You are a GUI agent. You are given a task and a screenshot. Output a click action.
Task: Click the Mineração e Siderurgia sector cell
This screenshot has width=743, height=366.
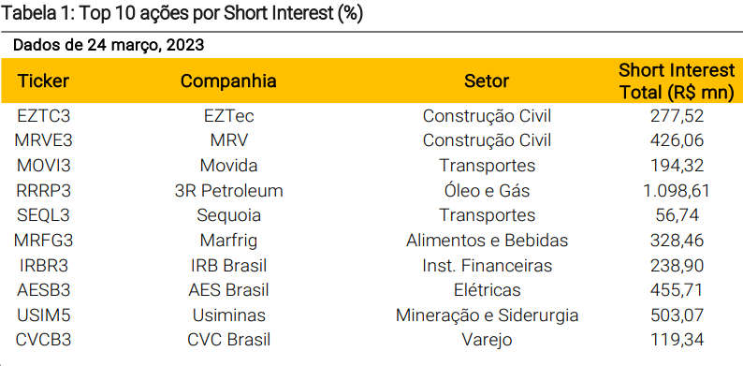tap(487, 315)
